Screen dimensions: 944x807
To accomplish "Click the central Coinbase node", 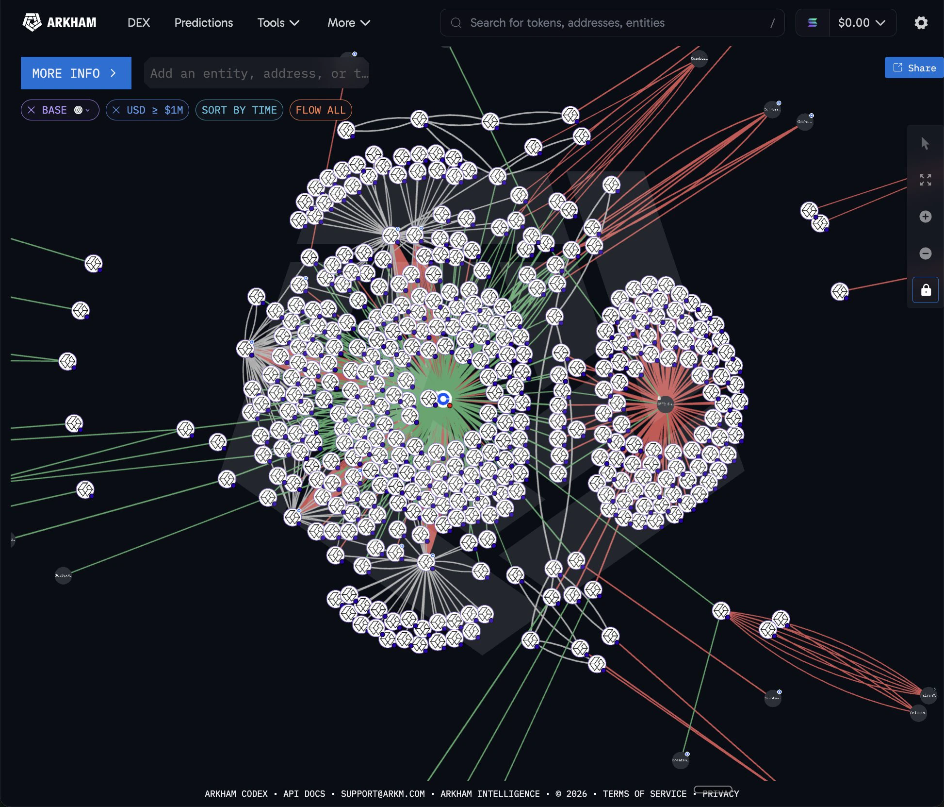I will pos(443,399).
